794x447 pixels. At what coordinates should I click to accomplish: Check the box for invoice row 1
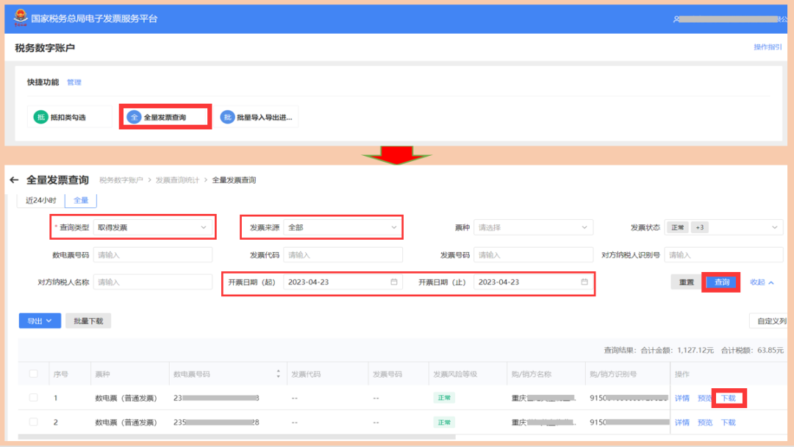tap(34, 398)
